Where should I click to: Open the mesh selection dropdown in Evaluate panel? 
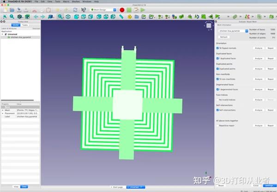(x=233, y=31)
